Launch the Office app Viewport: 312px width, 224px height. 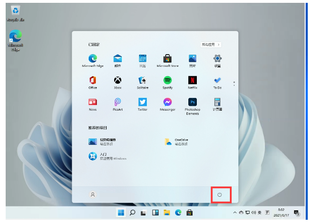[x=93, y=82]
